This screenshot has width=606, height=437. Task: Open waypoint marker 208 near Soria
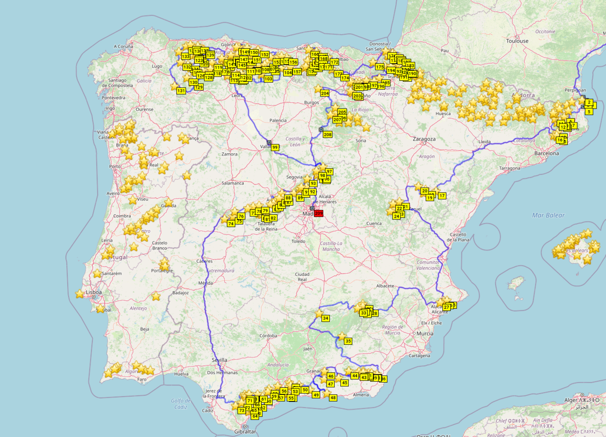pyautogui.click(x=328, y=135)
